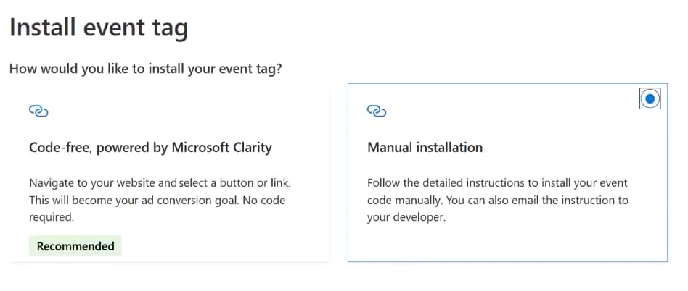Click 'How would you like to install' question

(145, 69)
